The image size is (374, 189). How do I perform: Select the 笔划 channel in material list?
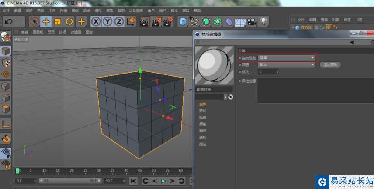(x=203, y=111)
